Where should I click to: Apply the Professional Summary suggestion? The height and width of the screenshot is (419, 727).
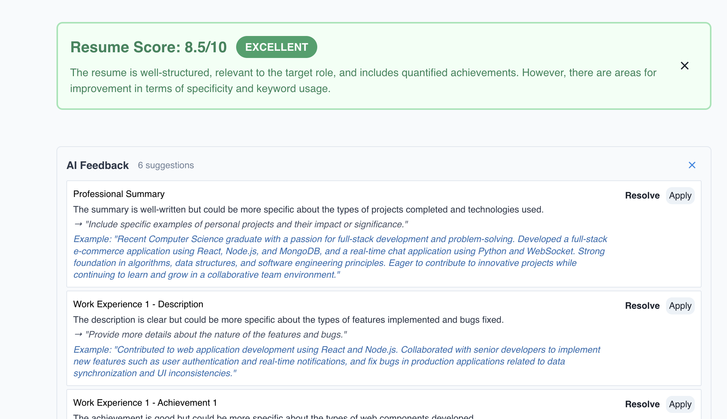(x=680, y=195)
